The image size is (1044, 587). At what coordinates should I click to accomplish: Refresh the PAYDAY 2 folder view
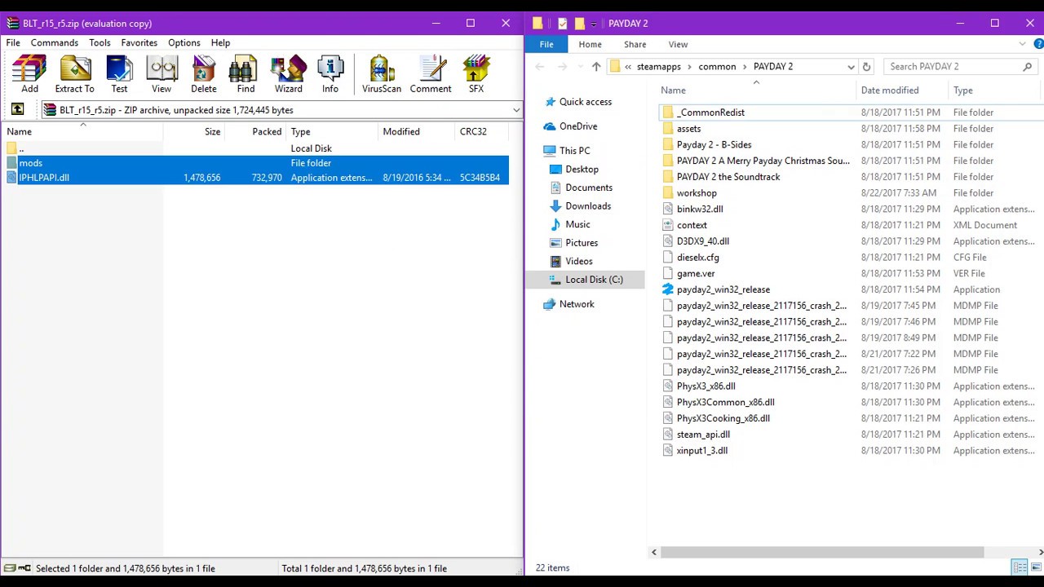point(866,67)
